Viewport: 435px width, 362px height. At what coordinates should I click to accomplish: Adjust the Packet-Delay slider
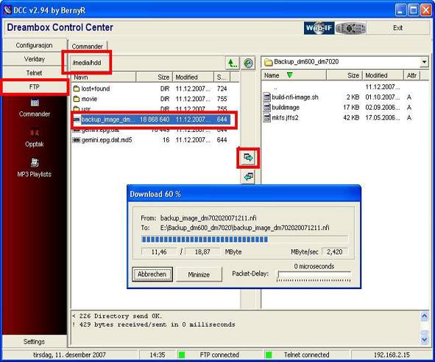[x=314, y=275]
